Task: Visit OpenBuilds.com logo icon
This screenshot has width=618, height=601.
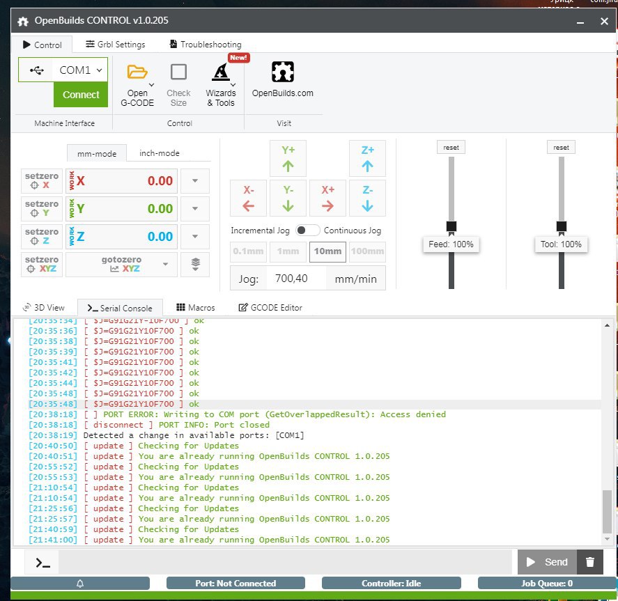Action: click(283, 72)
